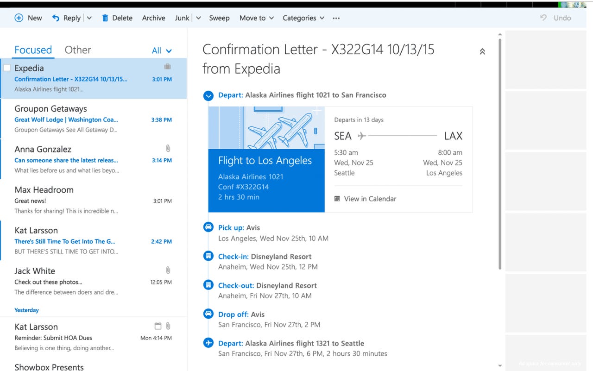Open View in Calendar for the flight
593x371 pixels.
[x=370, y=198]
